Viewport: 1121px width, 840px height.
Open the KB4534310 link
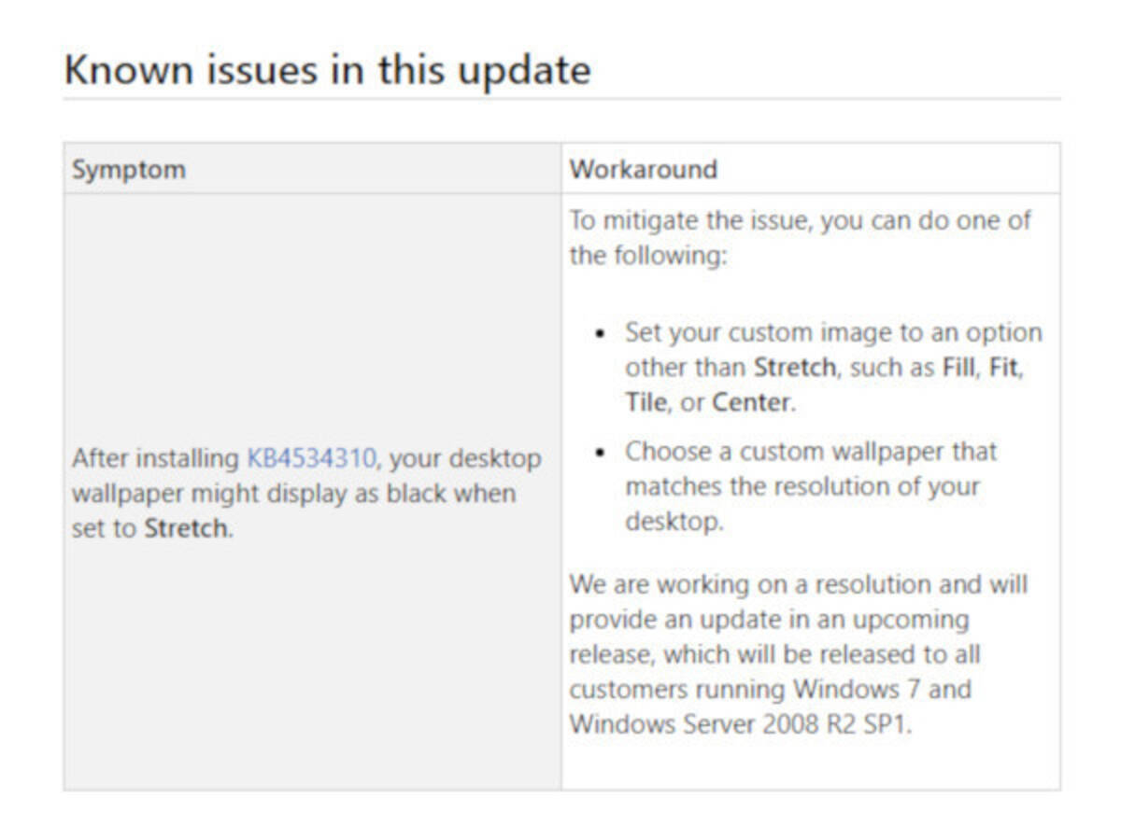310,459
